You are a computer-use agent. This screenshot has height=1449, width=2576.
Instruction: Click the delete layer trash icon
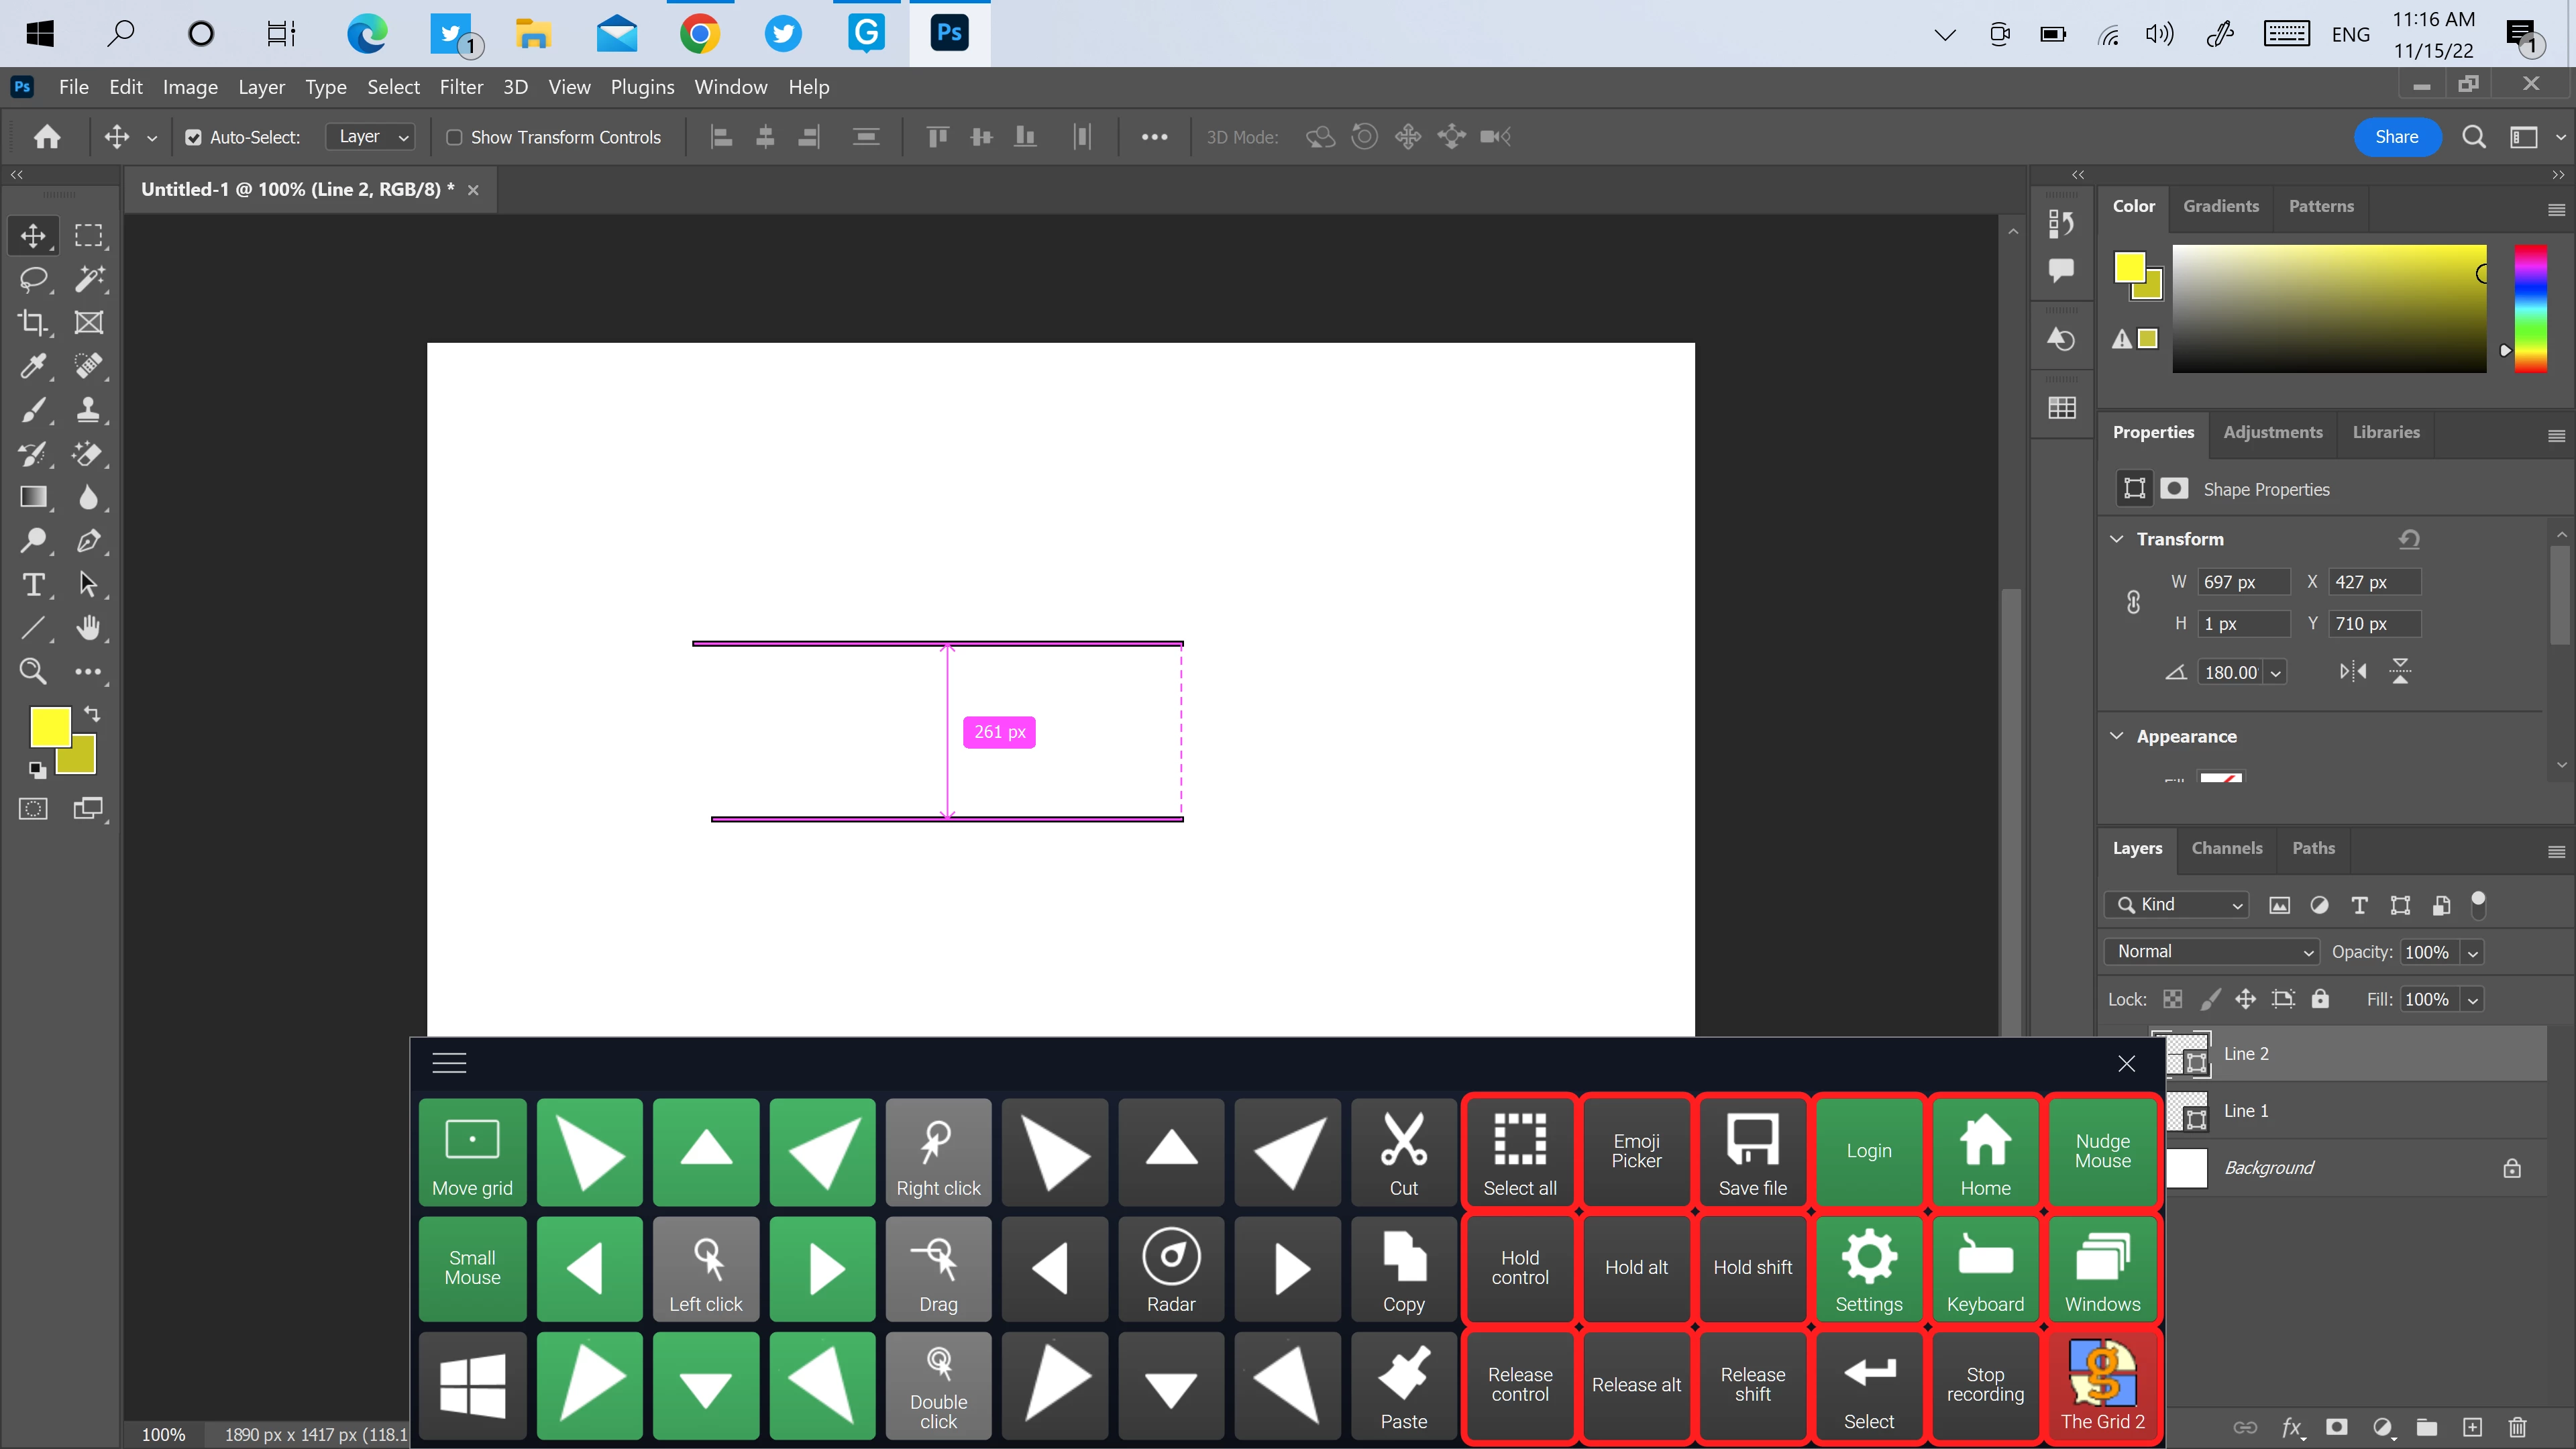coord(2518,1427)
